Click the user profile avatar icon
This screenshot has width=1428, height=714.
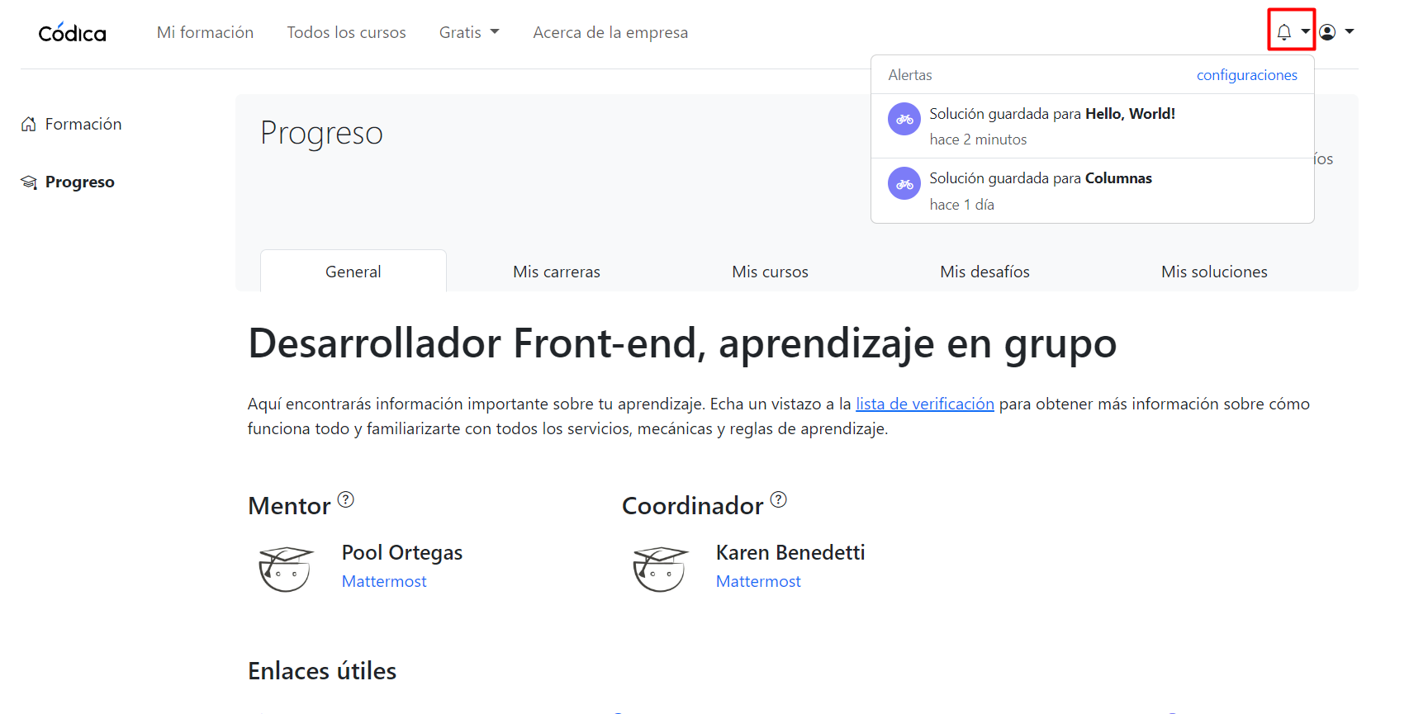tap(1327, 32)
